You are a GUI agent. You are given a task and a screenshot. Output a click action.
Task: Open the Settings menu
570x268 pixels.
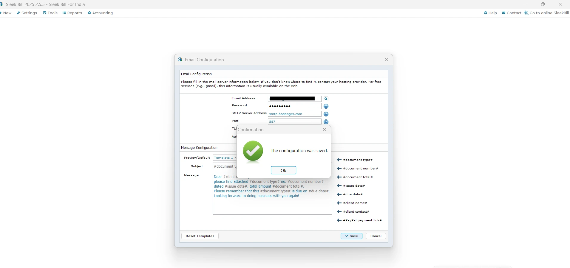(x=27, y=13)
